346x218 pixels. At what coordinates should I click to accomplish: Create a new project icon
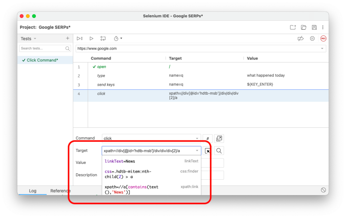click(293, 27)
